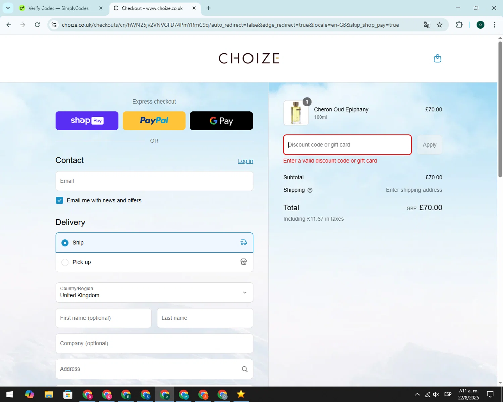Viewport: 503px width, 402px height.
Task: Click the translate page icon
Action: tap(427, 25)
